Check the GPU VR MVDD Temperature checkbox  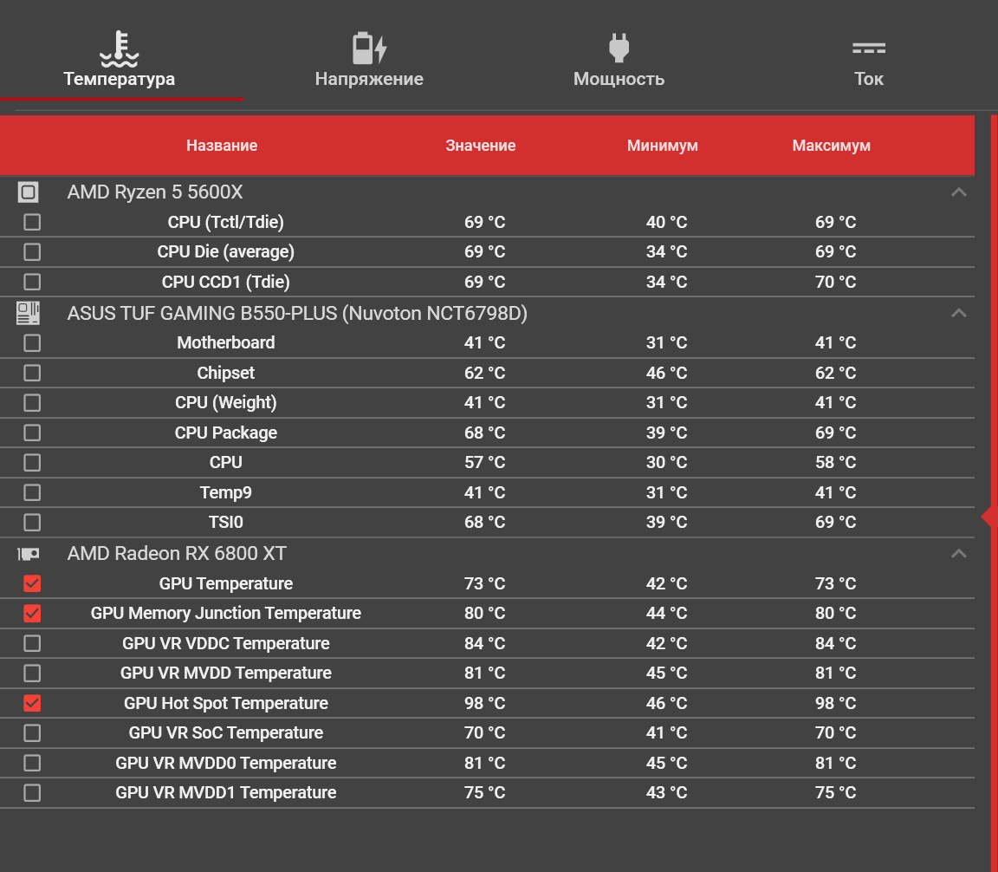(32, 674)
